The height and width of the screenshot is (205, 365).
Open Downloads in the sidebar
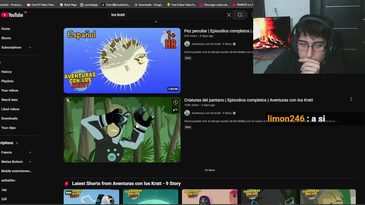pos(9,118)
